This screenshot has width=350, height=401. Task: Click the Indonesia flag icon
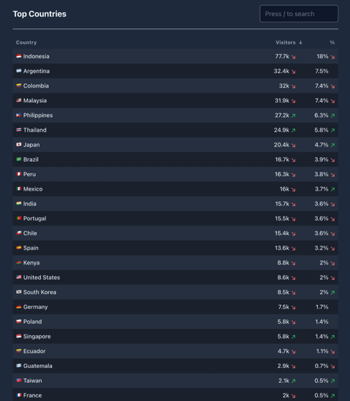coord(19,56)
